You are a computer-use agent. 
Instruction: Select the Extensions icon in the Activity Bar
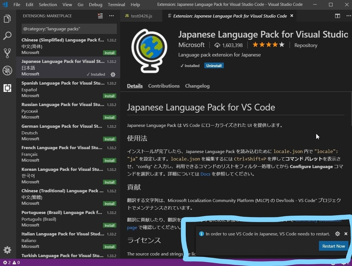coord(7,88)
